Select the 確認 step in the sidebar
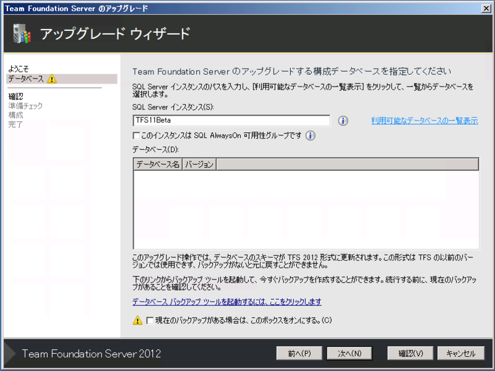Viewport: 495px width, 371px height. tap(16, 96)
